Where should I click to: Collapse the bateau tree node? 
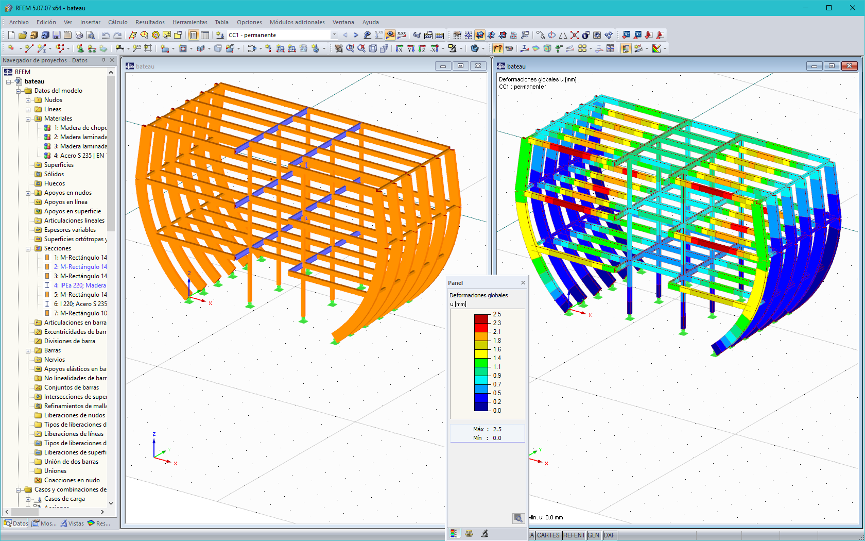click(x=9, y=81)
